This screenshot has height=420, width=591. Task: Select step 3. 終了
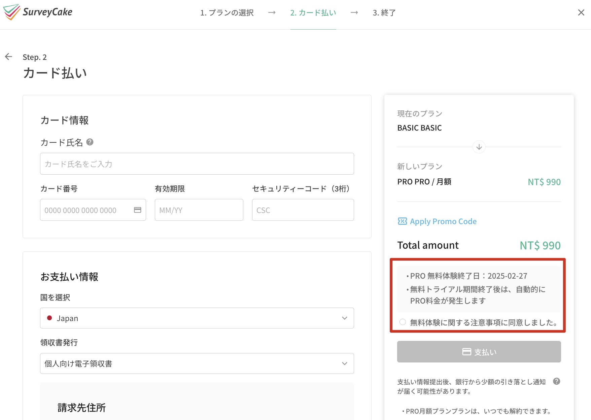[x=384, y=13]
